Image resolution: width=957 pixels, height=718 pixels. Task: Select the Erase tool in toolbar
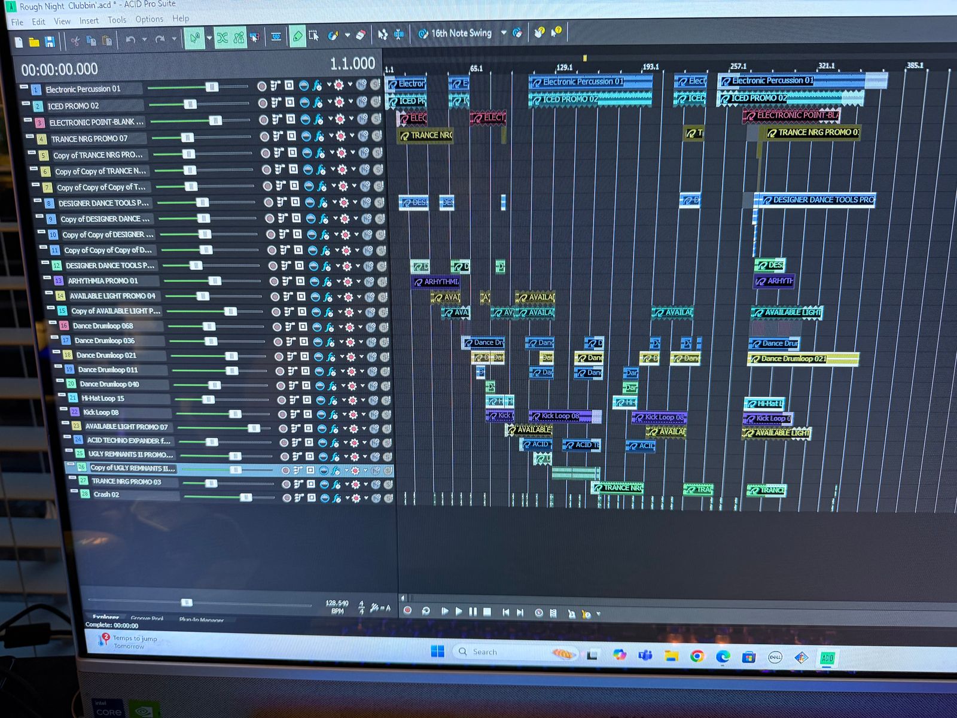[x=360, y=35]
